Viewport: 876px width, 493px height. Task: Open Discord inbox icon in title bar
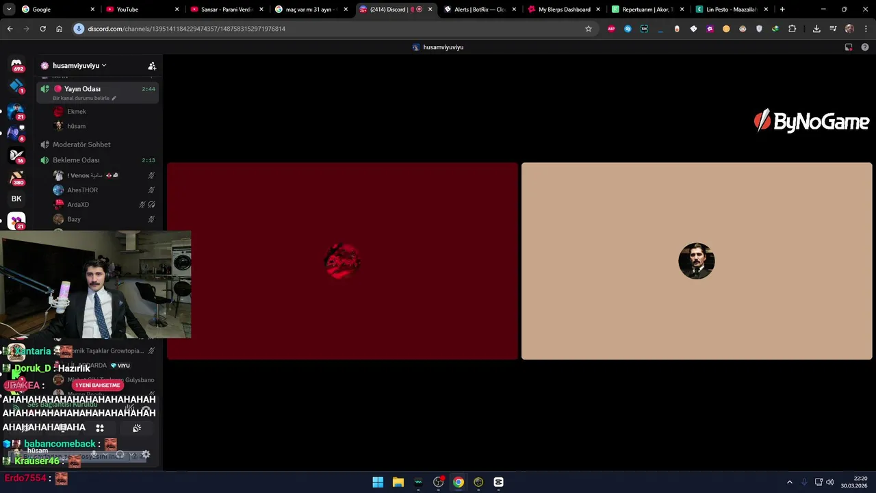[849, 47]
